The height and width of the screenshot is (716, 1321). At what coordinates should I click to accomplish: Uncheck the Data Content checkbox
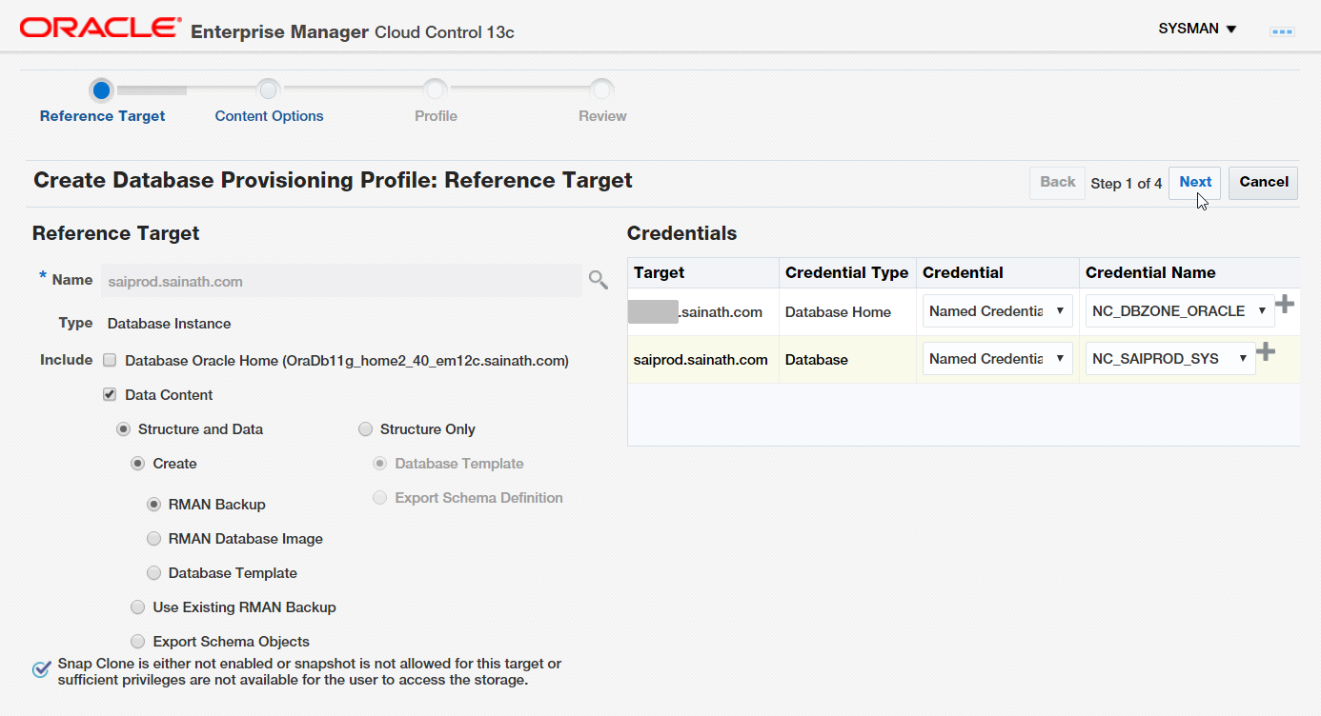coord(109,393)
